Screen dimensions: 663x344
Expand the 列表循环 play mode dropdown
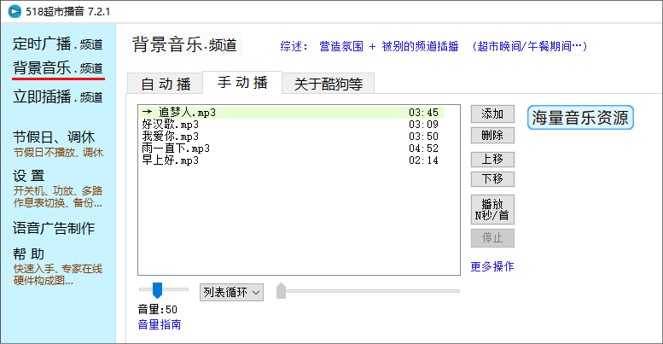coord(232,292)
